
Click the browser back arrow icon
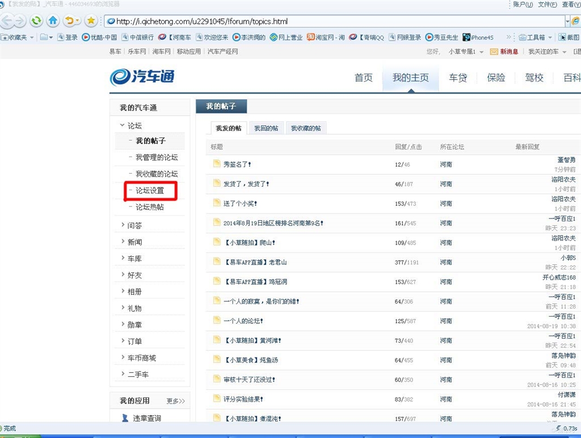tap(7, 21)
